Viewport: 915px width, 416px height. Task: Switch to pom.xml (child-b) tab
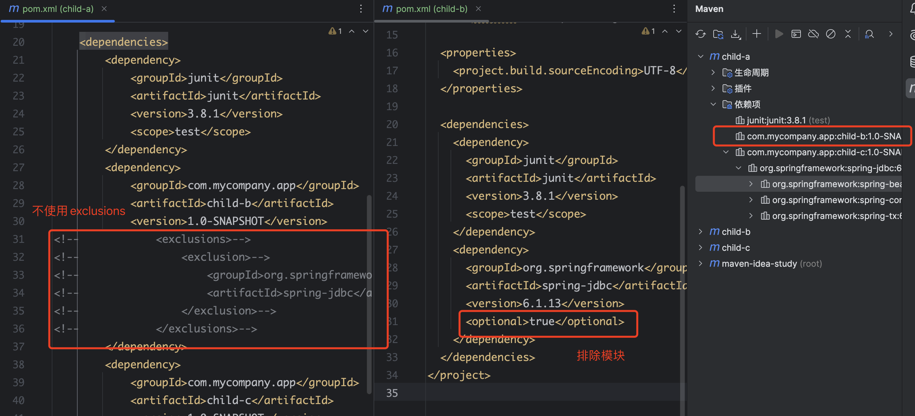coord(432,9)
